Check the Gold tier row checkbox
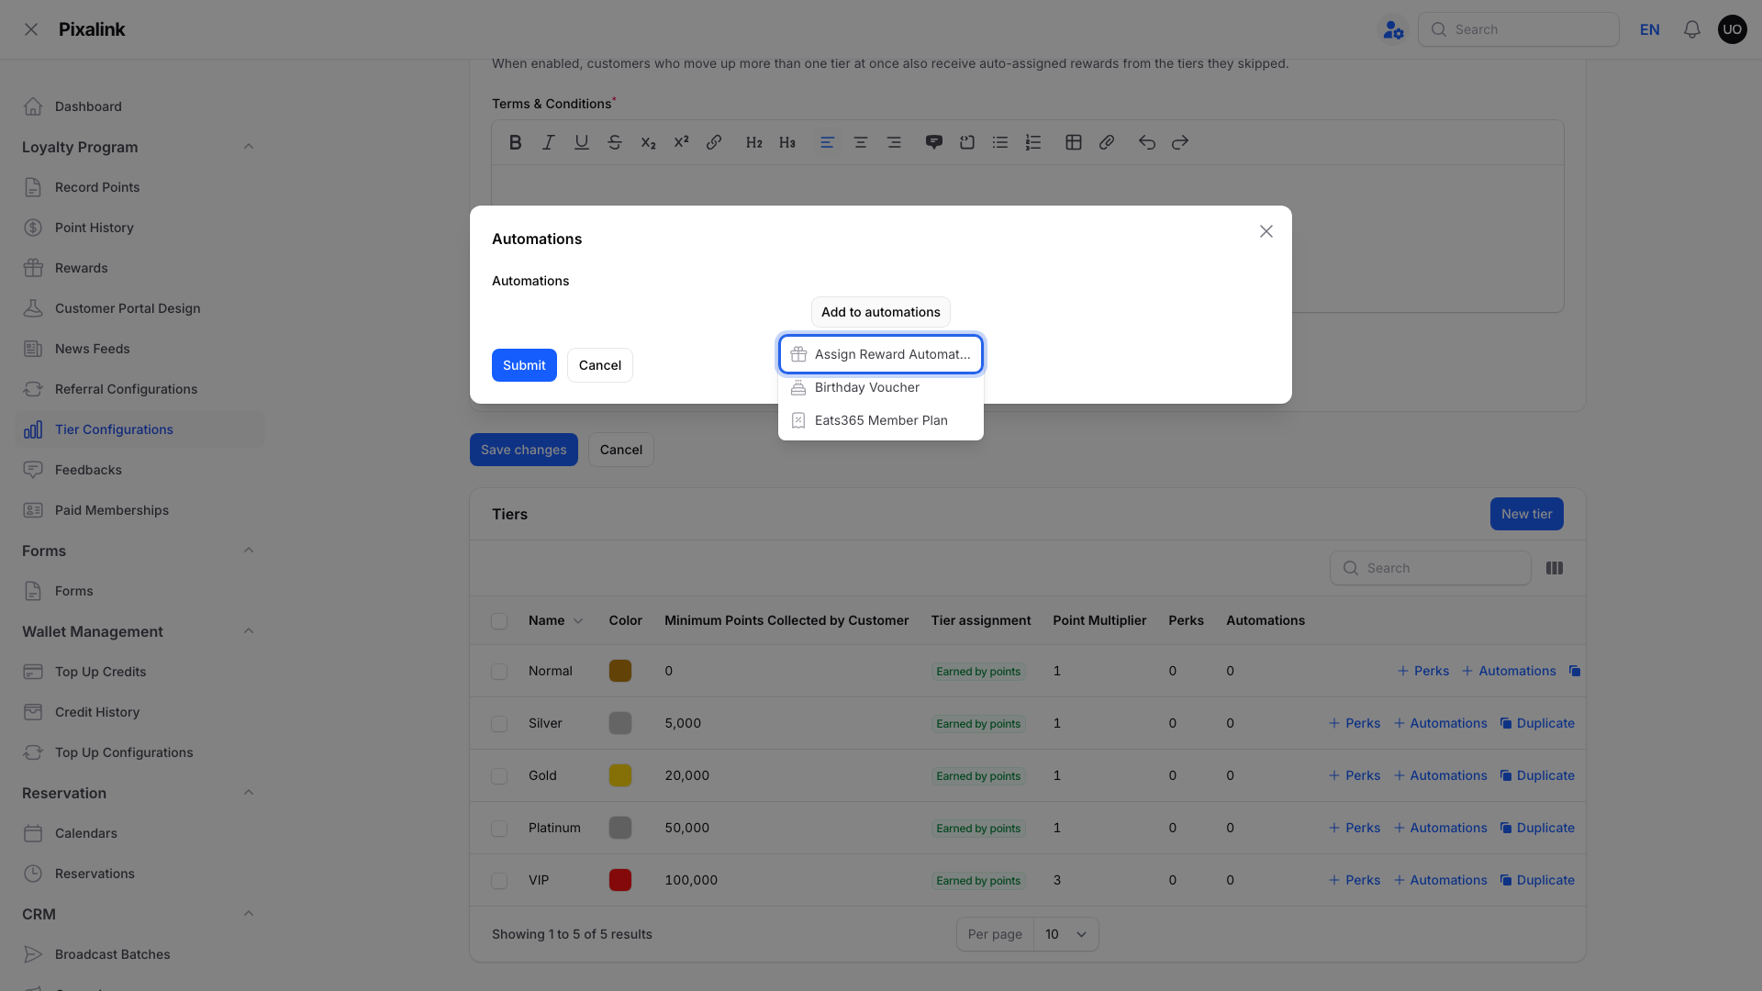The image size is (1762, 991). [499, 776]
